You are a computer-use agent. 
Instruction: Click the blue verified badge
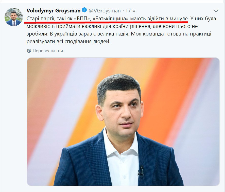(x=84, y=10)
